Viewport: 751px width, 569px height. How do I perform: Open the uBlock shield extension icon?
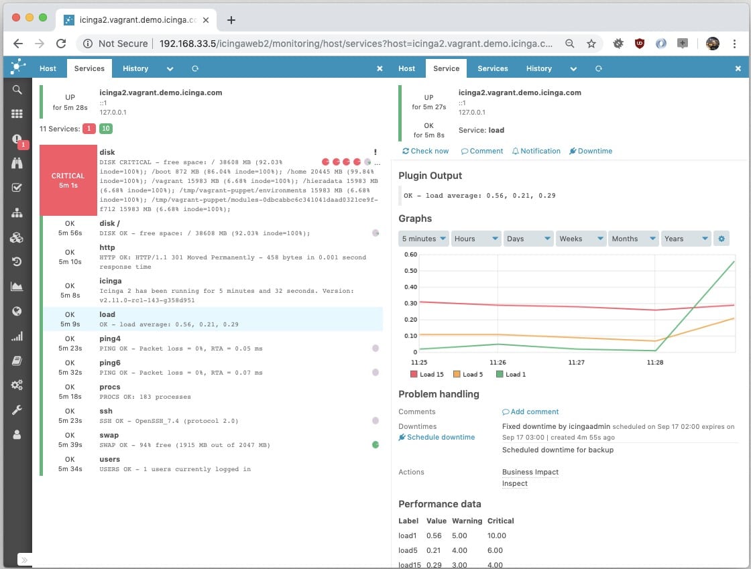[640, 44]
